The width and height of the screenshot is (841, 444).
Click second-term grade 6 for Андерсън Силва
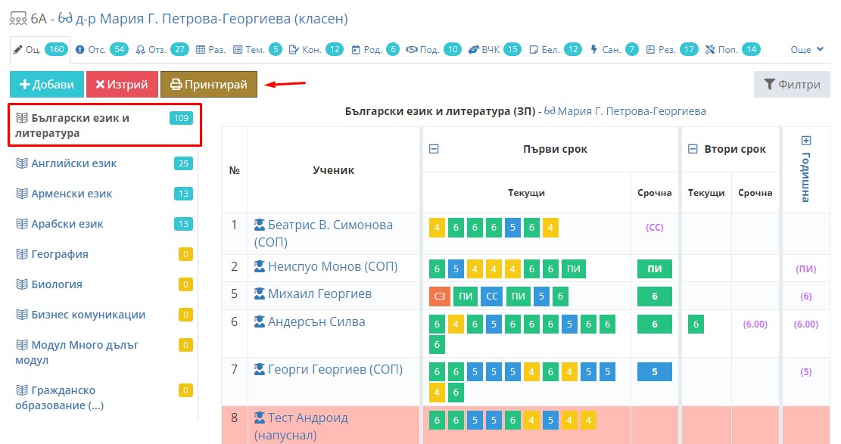696,324
